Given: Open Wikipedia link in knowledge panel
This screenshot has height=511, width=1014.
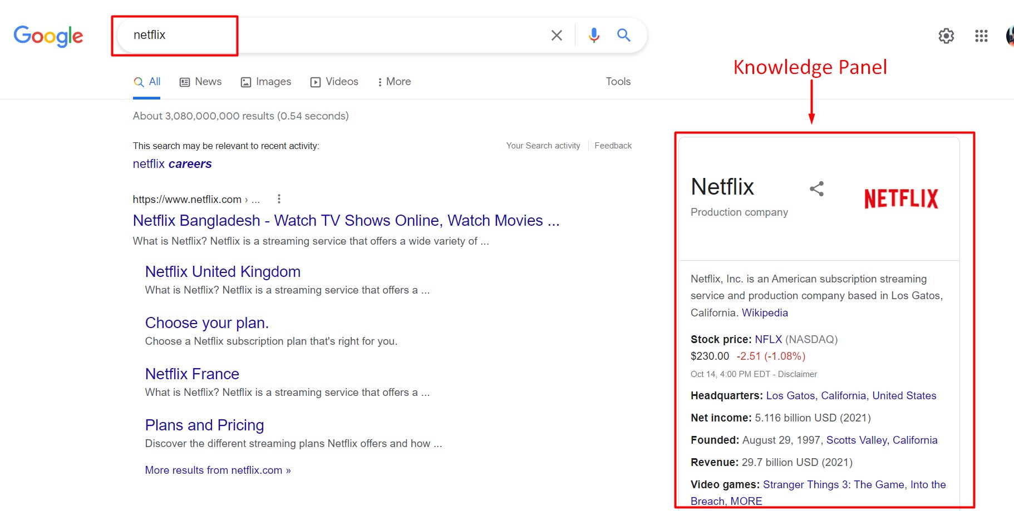Looking at the screenshot, I should pyautogui.click(x=765, y=313).
